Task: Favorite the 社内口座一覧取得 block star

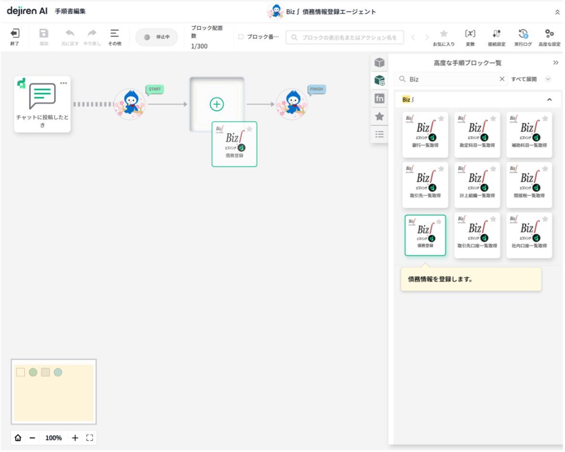Action: pyautogui.click(x=545, y=219)
